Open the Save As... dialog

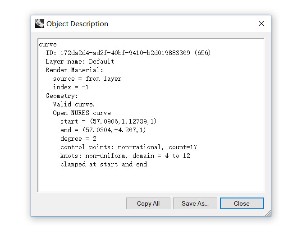(195, 203)
